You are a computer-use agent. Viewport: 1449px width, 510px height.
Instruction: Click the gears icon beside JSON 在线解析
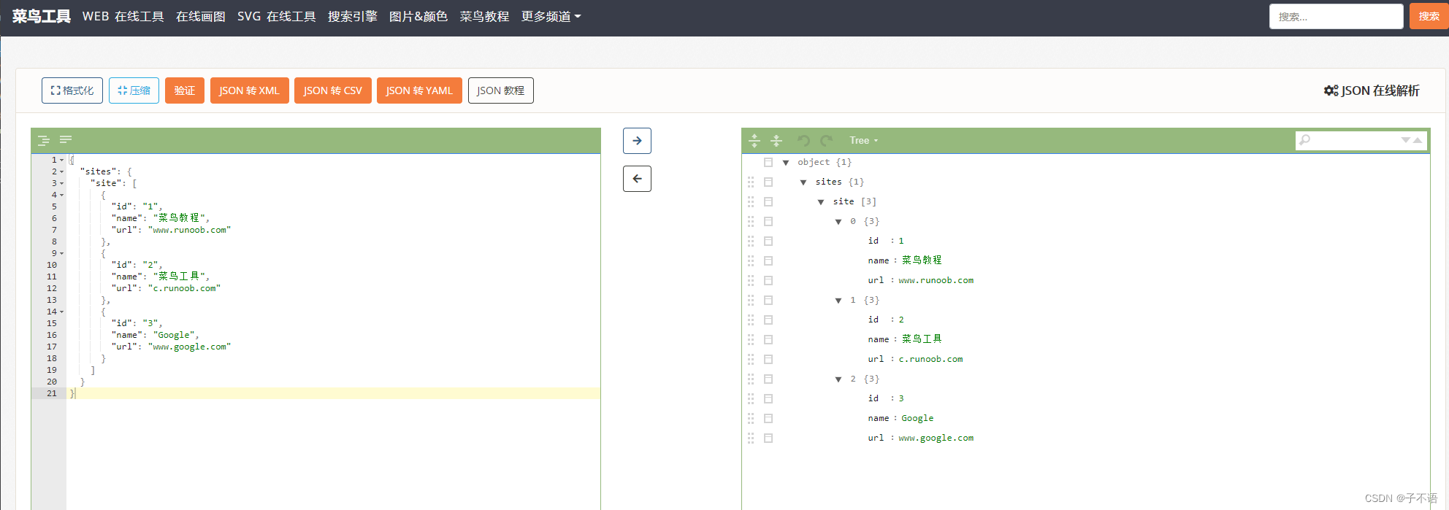click(x=1331, y=90)
